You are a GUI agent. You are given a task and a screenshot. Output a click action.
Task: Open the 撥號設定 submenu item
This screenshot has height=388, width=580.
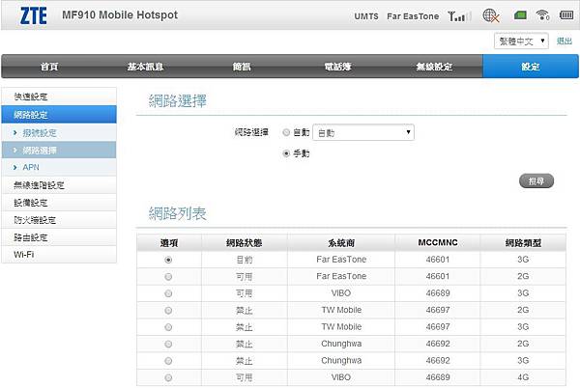(x=59, y=132)
